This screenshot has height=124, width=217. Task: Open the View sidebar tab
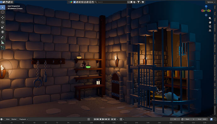[x=215, y=19]
